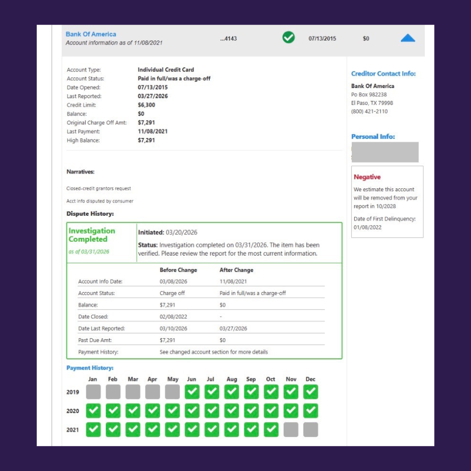Click the 'Before Change' column header

(178, 270)
